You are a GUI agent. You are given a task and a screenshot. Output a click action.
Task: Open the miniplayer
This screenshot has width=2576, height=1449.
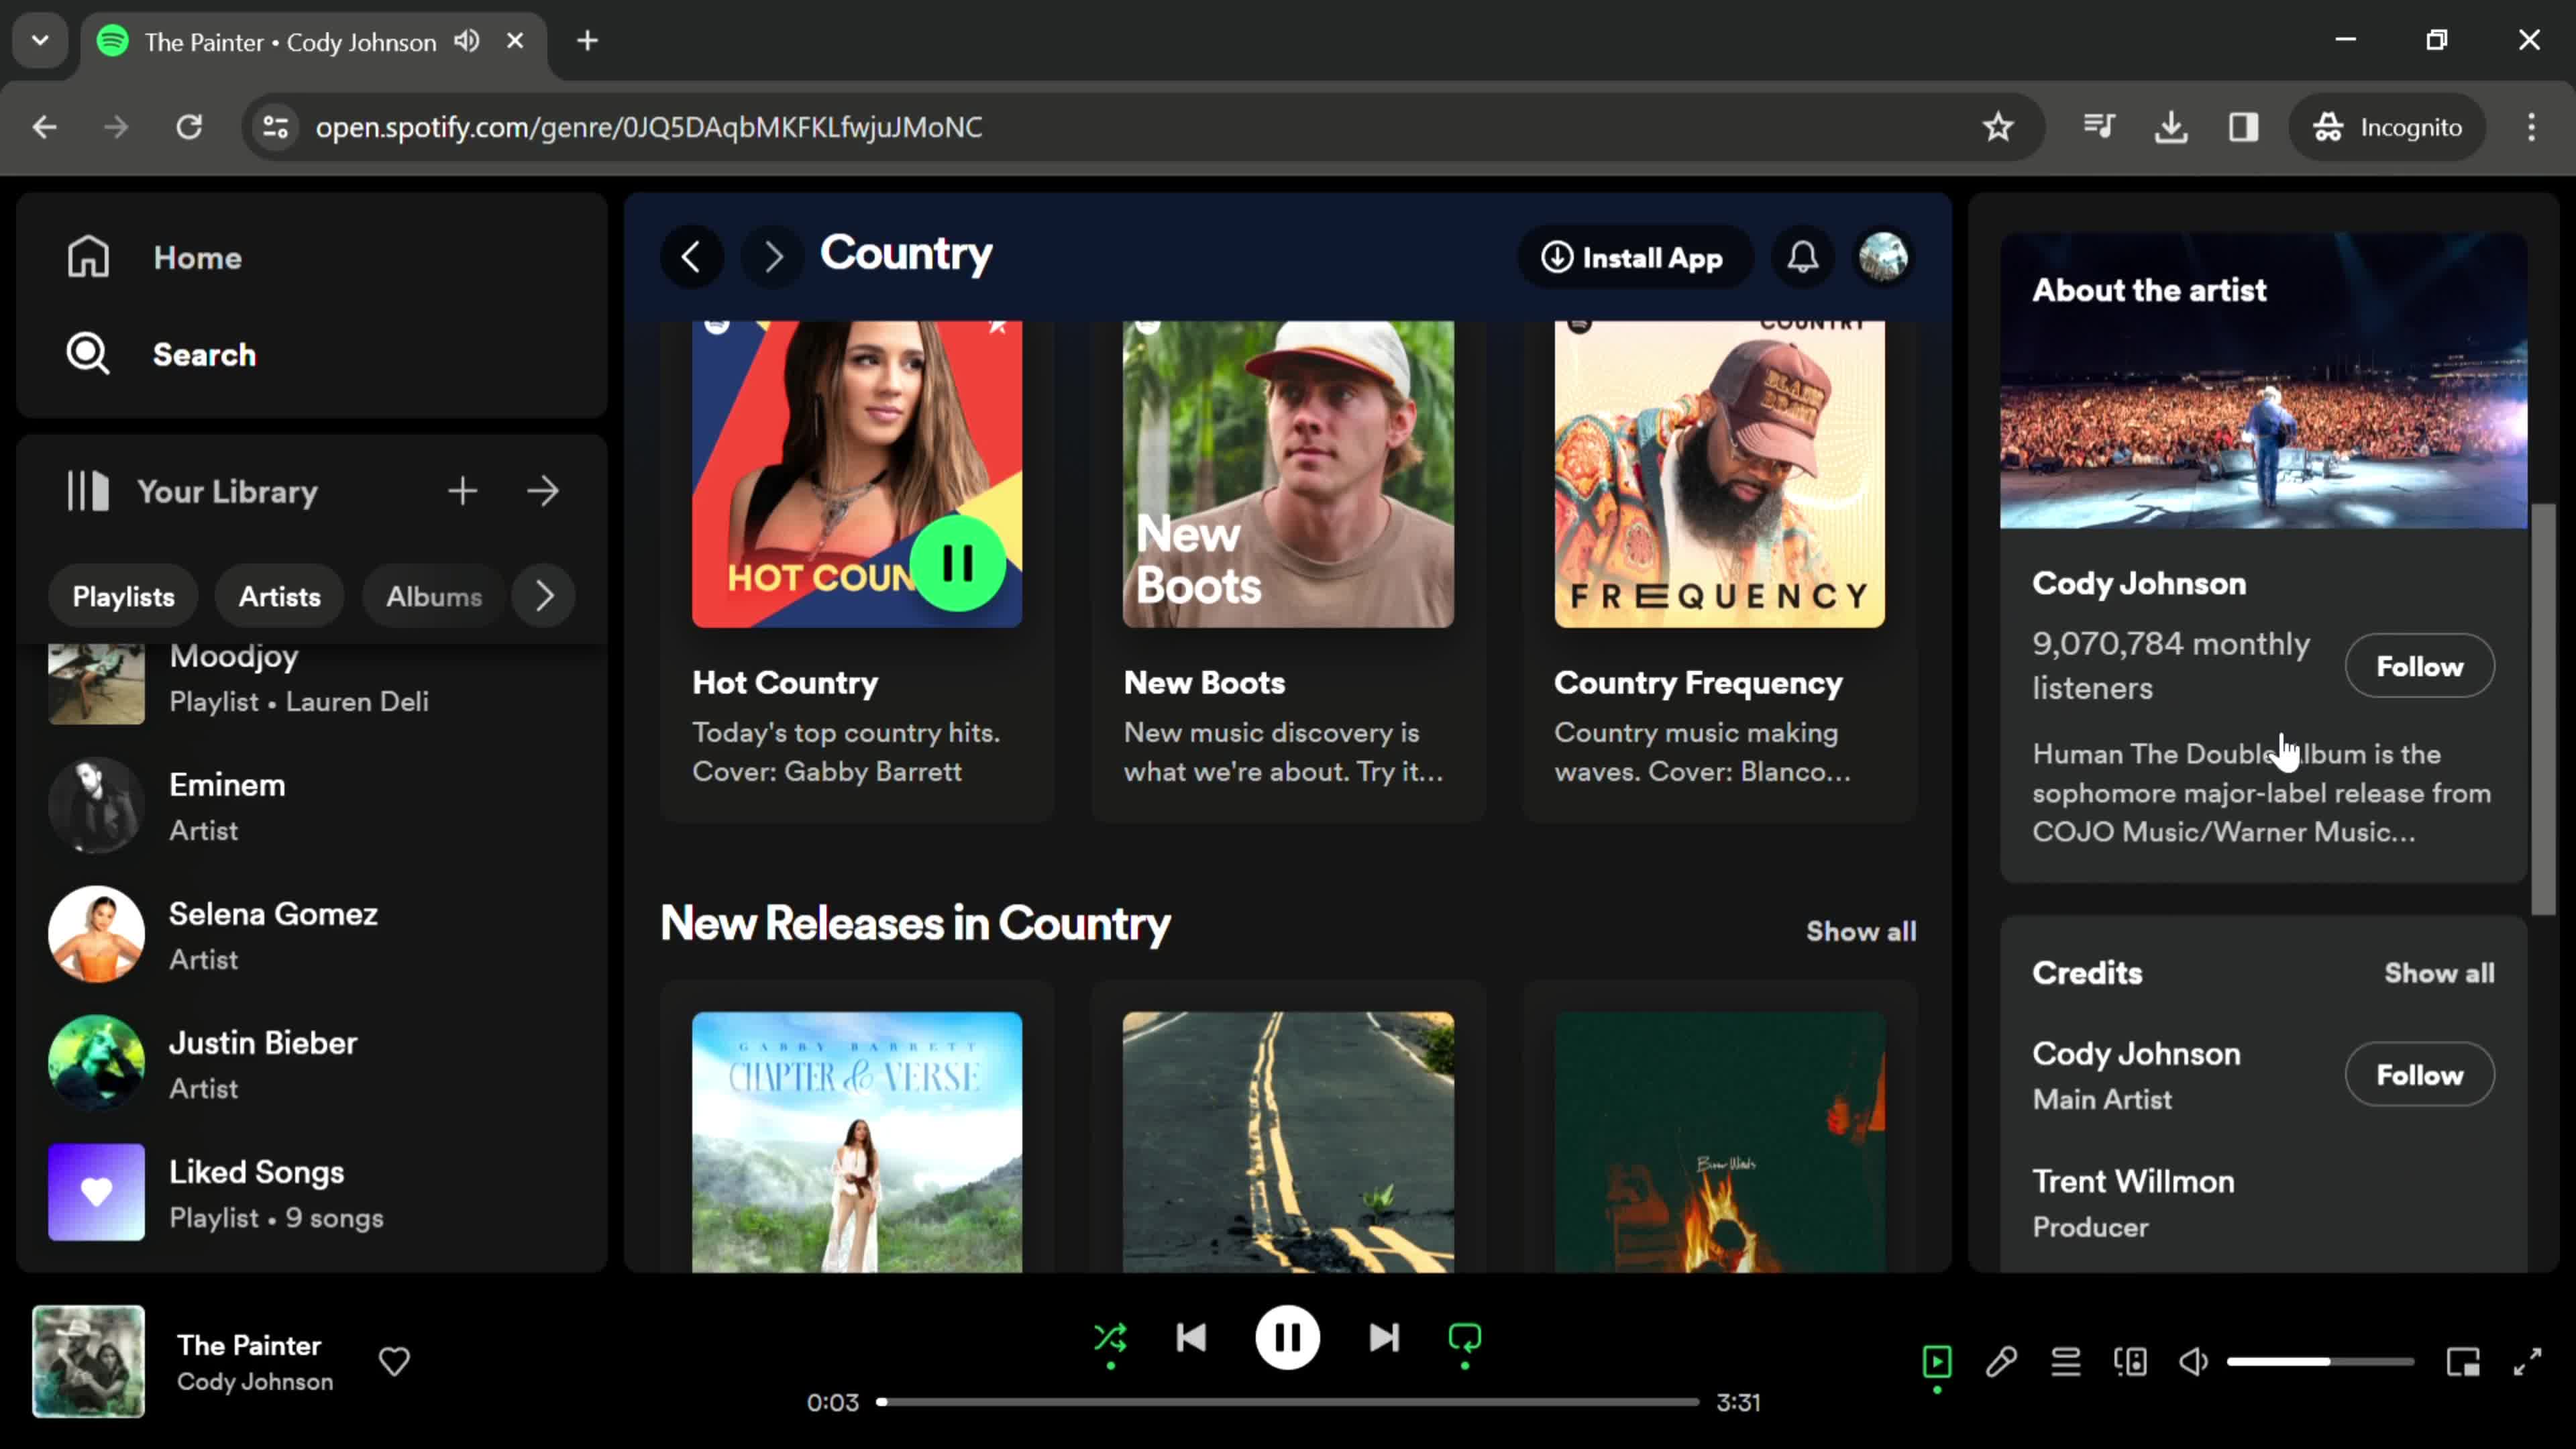coord(2463,1361)
